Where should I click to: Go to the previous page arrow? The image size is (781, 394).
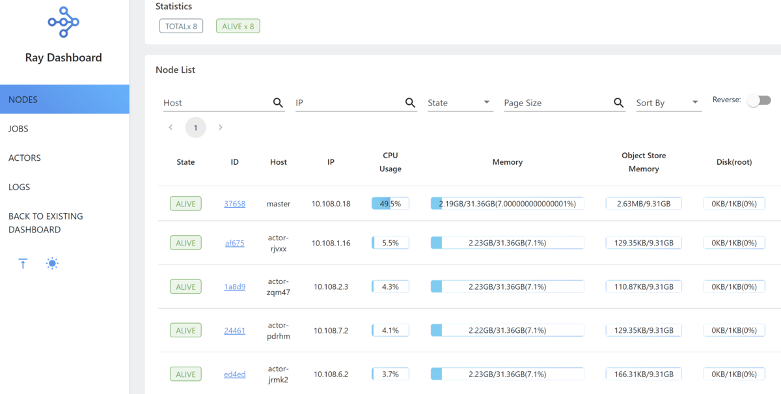(171, 128)
